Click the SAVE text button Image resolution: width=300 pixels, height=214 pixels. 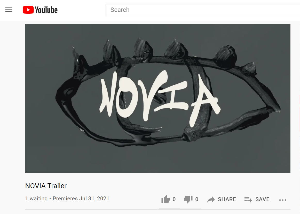click(x=262, y=199)
